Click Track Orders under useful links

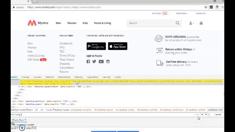67,59
